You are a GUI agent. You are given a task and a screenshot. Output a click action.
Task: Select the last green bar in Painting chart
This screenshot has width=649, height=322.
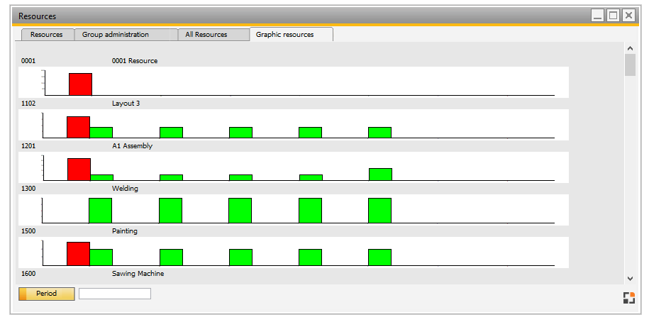(x=379, y=257)
